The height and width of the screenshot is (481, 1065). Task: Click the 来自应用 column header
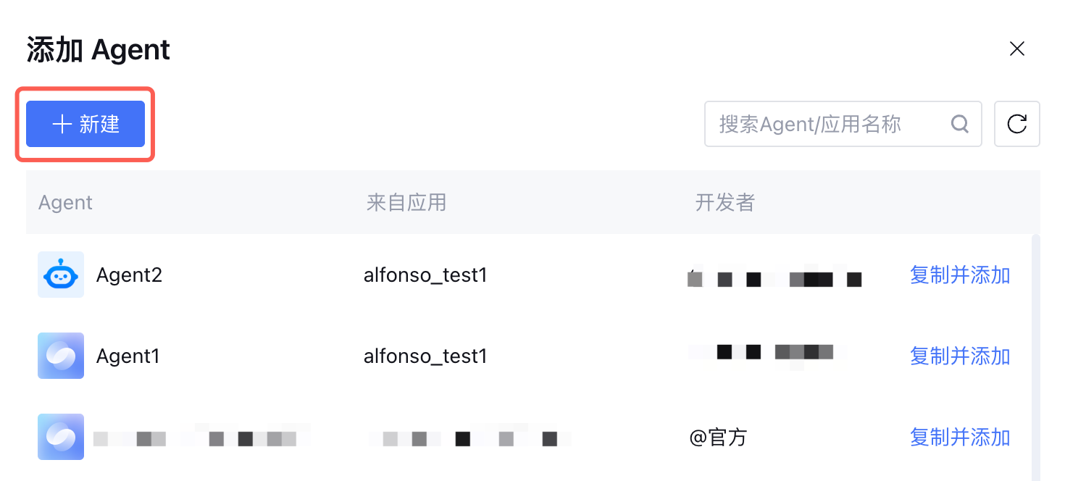pos(406,203)
